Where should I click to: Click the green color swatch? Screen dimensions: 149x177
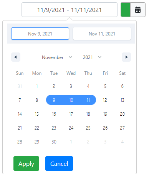pyautogui.click(x=126, y=10)
